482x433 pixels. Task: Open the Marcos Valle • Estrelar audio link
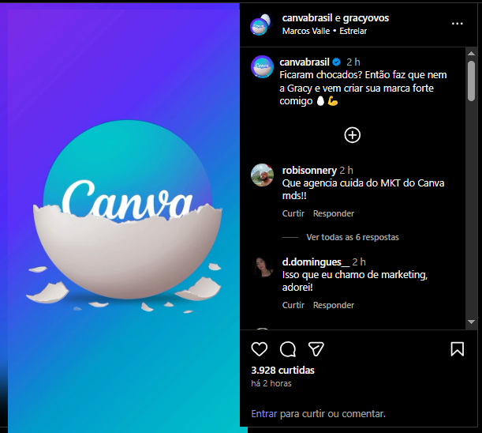point(324,31)
